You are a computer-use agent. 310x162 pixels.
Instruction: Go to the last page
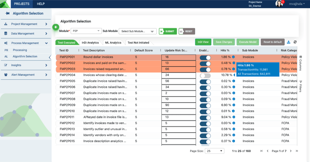click(x=297, y=151)
